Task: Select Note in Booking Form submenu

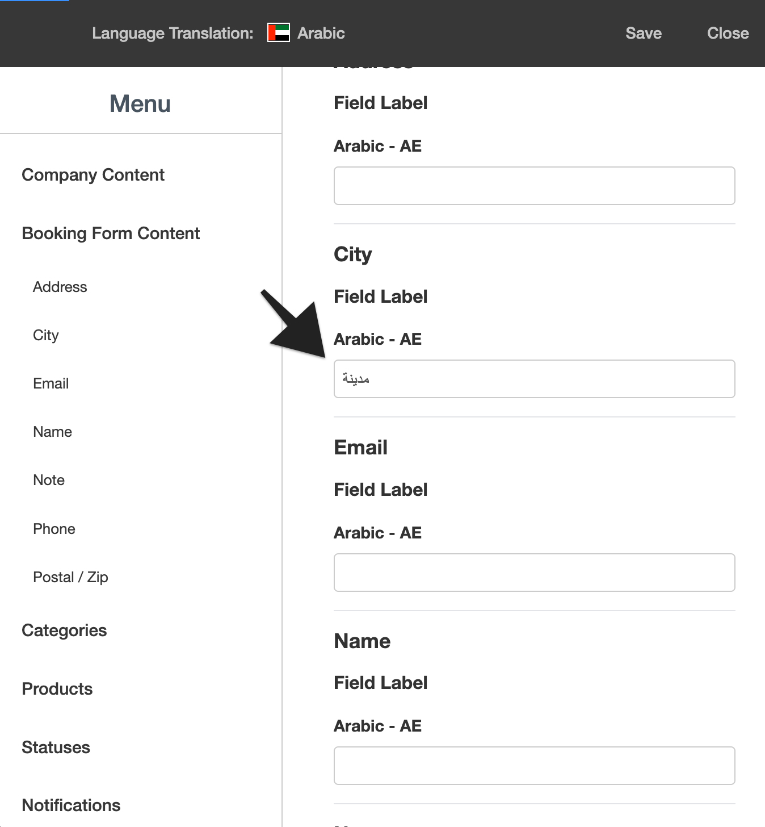Action: point(49,480)
